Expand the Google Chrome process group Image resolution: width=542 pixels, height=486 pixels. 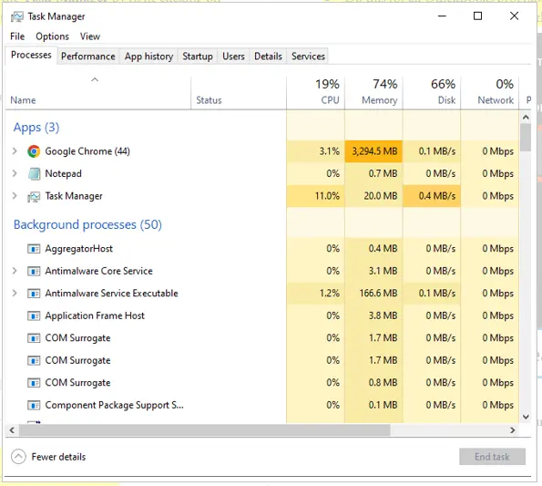click(15, 151)
